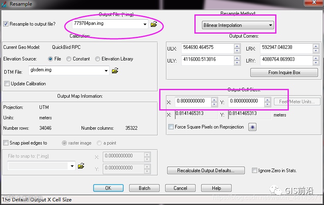Click the LRY field 4088764.869903

[x=286, y=60]
